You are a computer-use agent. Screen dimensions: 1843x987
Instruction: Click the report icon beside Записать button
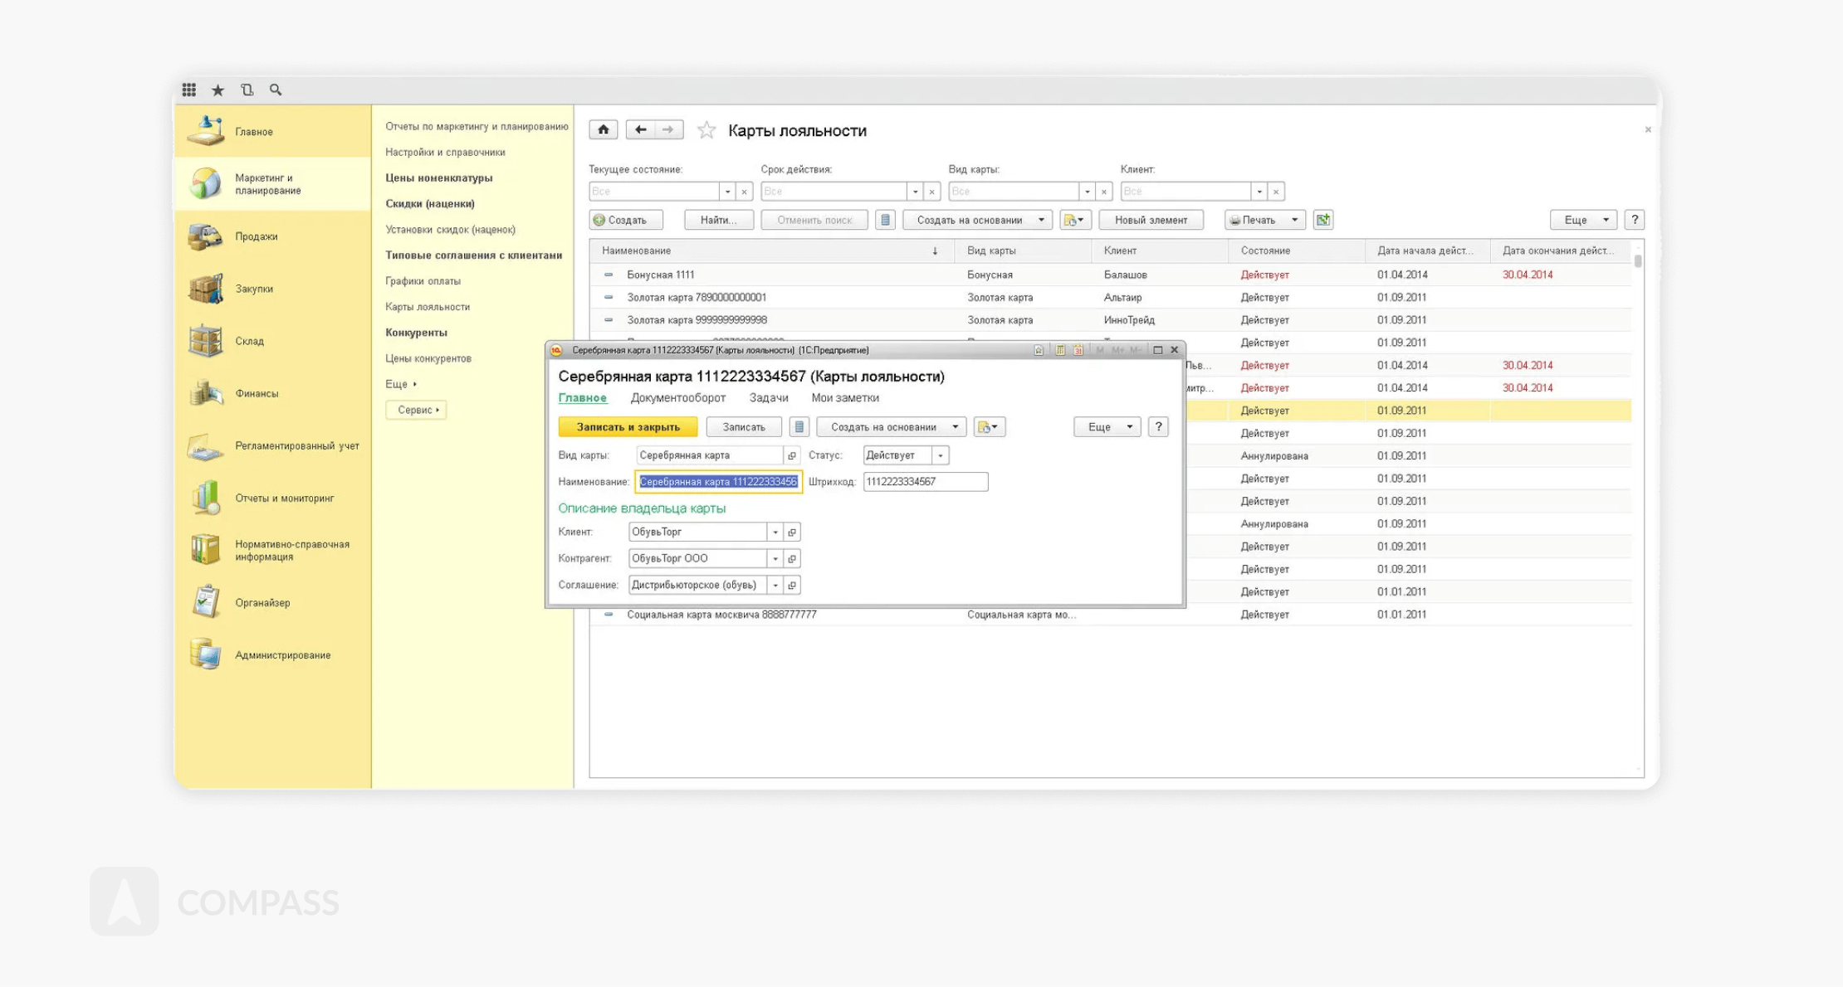(x=799, y=427)
